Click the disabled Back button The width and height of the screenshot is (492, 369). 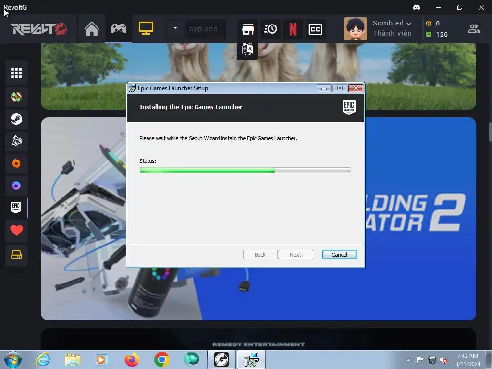(260, 255)
